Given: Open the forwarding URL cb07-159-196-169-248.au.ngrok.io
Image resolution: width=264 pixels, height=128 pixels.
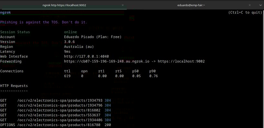Looking at the screenshot, I should tap(107, 61).
